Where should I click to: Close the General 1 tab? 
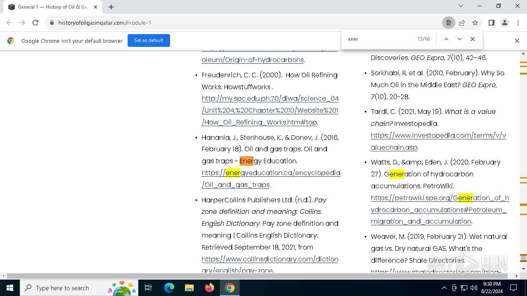[x=96, y=7]
